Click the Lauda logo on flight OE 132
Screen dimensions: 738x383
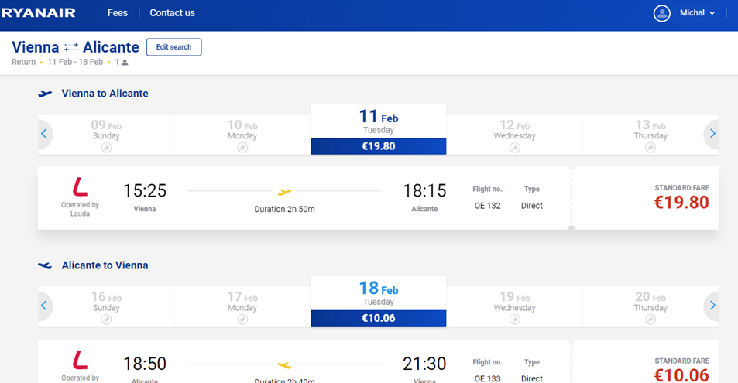pos(80,186)
